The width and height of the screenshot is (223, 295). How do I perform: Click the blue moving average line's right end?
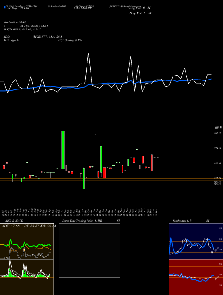click(x=211, y=79)
